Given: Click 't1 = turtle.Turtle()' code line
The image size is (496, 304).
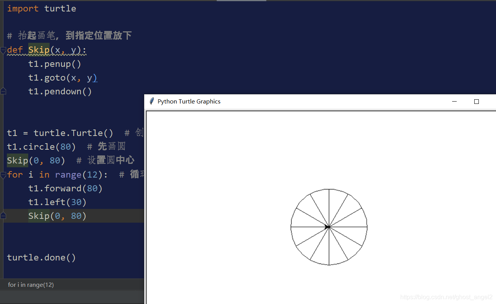Looking at the screenshot, I should click(x=60, y=133).
